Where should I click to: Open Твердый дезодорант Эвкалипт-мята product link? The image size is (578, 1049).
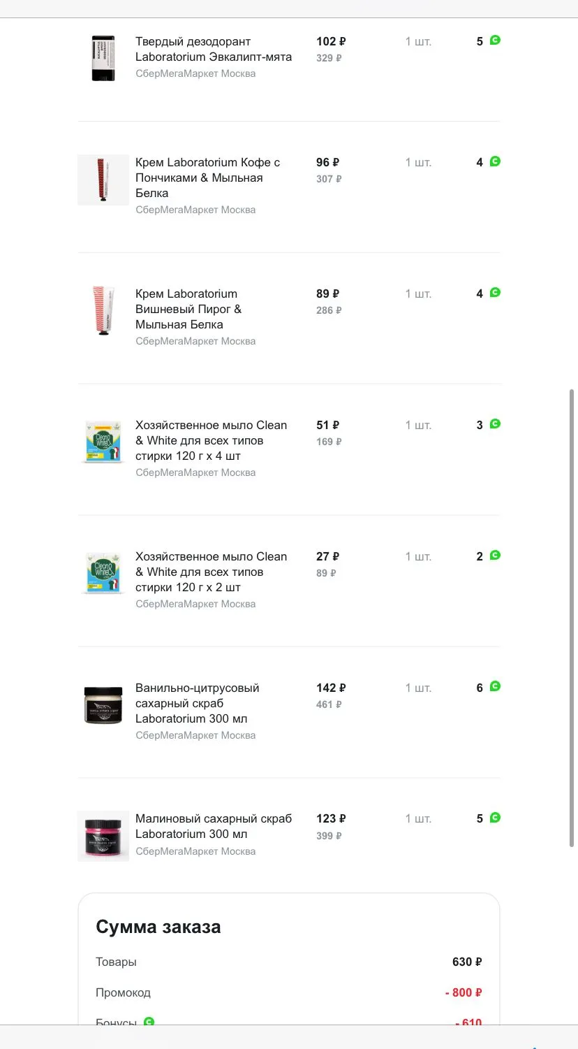(214, 49)
